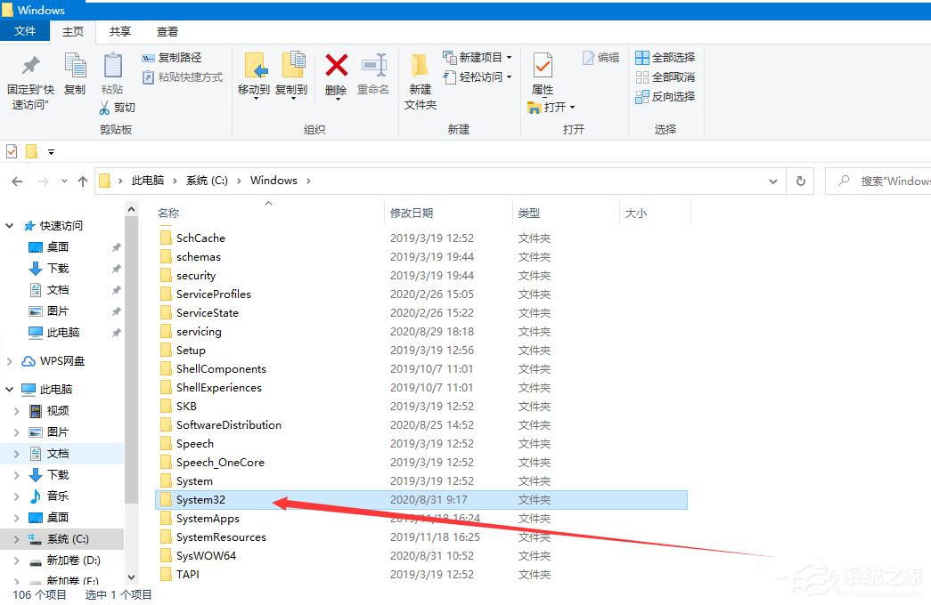Open the Open (打开) dropdown

tap(551, 108)
